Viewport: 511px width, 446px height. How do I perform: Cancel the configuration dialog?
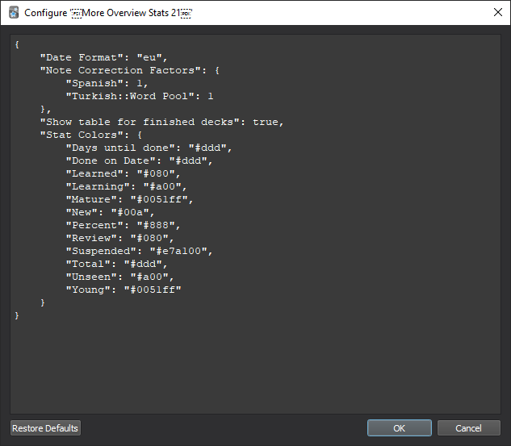coord(468,428)
